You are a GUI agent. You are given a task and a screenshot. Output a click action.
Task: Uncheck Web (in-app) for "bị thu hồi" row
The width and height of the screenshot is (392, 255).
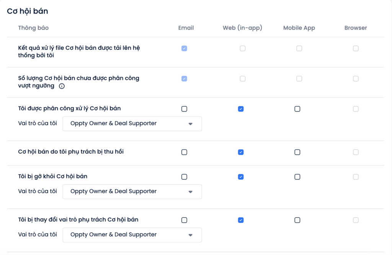241,152
